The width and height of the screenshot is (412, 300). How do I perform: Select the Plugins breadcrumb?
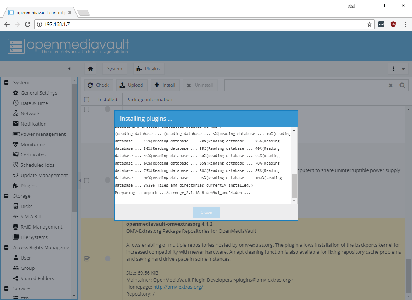tap(149, 69)
